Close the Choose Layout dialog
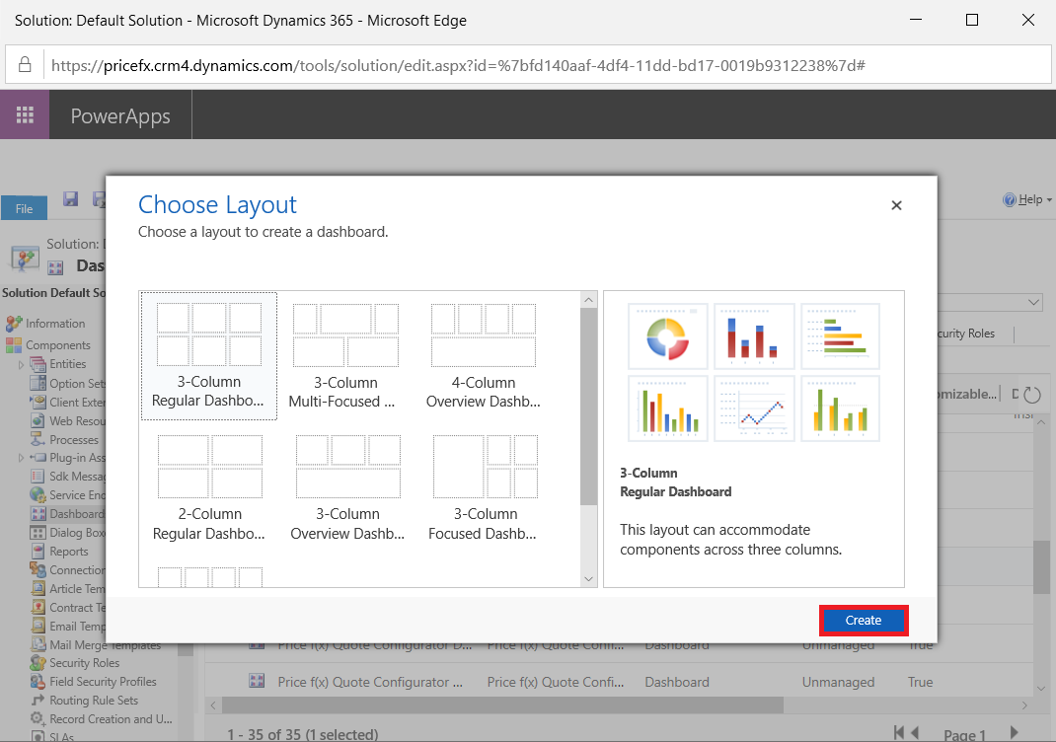The width and height of the screenshot is (1056, 742). point(896,205)
